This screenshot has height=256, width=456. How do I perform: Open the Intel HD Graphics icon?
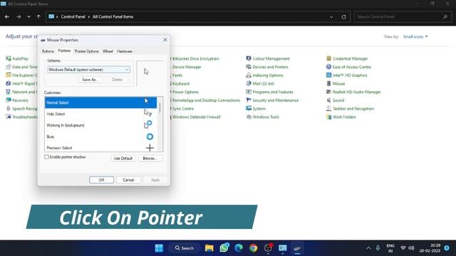point(328,75)
